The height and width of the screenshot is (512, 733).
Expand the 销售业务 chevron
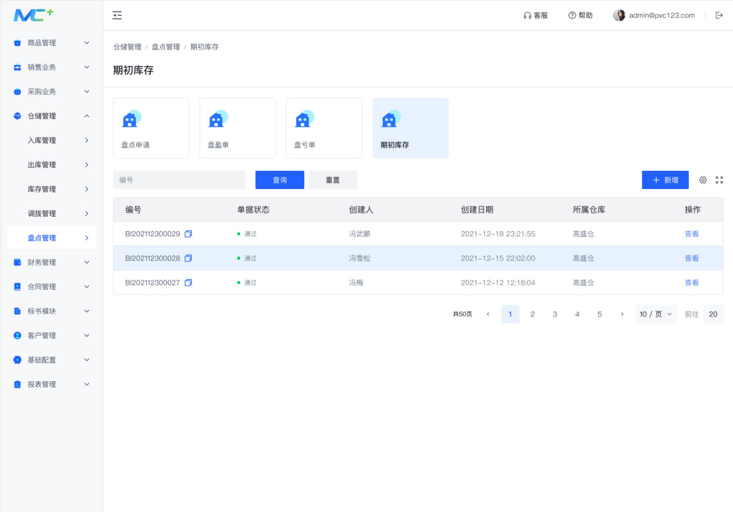[87, 67]
